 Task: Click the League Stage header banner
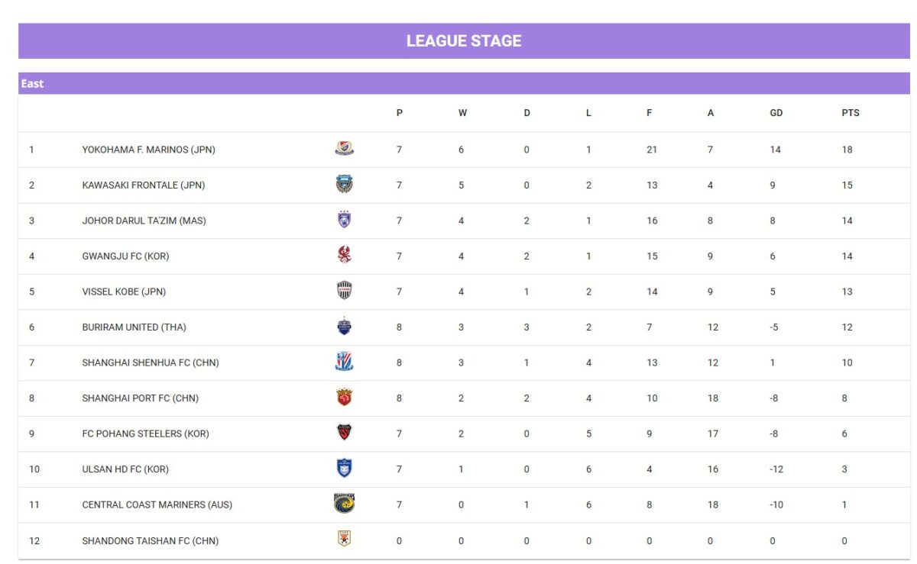pos(464,41)
